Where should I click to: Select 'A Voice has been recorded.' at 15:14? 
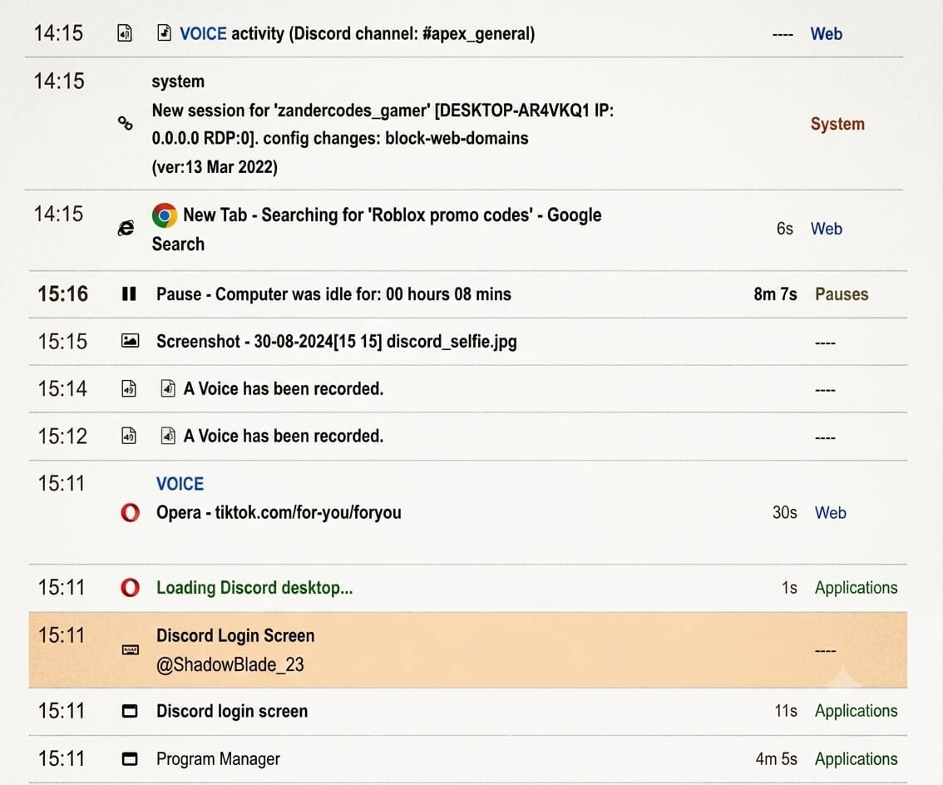(x=284, y=388)
